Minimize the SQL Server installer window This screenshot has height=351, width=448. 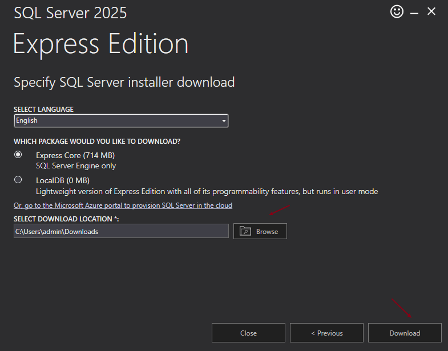pos(414,12)
